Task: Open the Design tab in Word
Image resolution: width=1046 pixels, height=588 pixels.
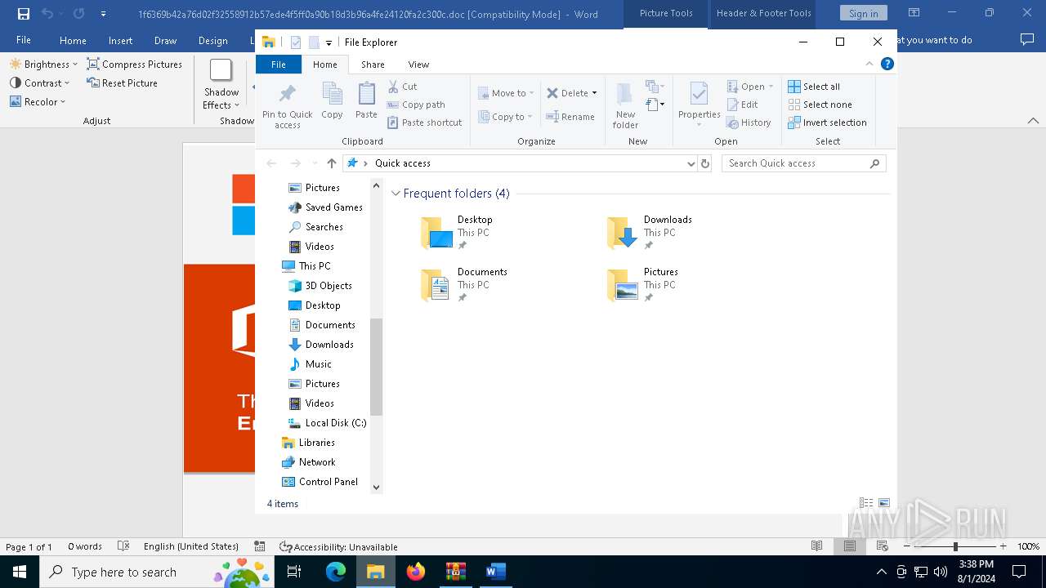Action: pyautogui.click(x=212, y=40)
